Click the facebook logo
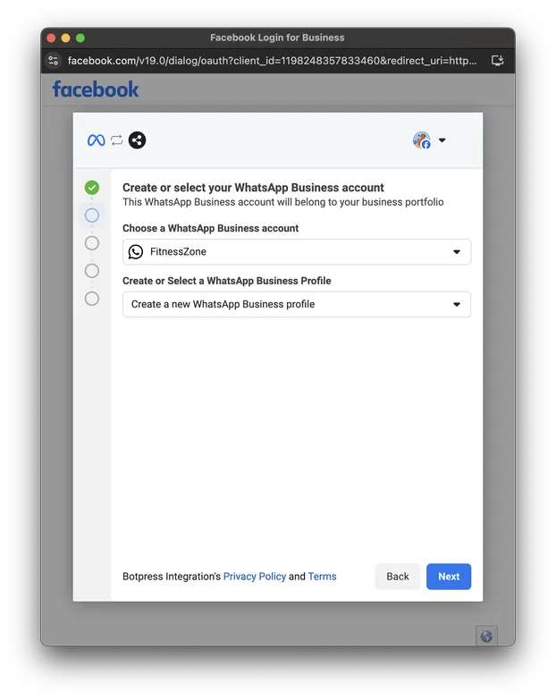Viewport: 556px width, 700px height. click(x=96, y=89)
